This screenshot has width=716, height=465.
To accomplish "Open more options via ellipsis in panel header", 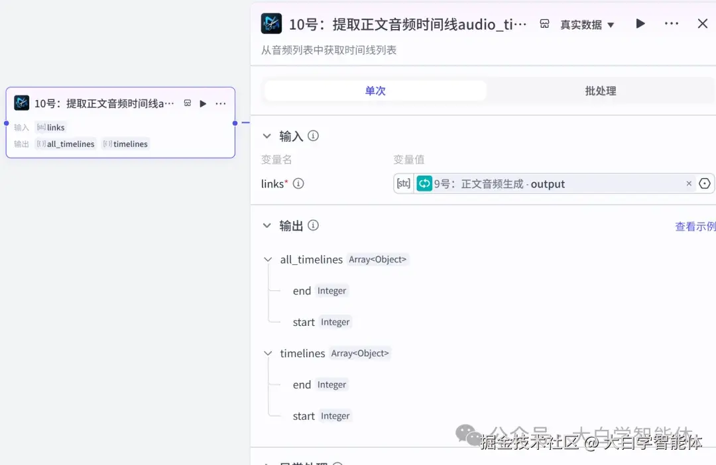I will (672, 23).
